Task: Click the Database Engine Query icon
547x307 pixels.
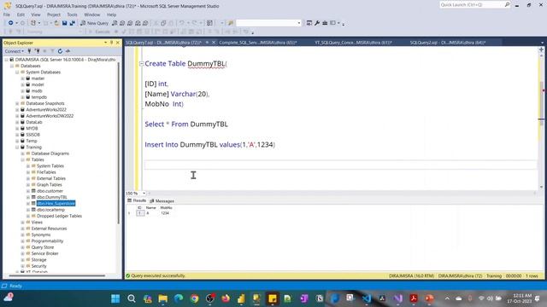Action: pos(115,23)
